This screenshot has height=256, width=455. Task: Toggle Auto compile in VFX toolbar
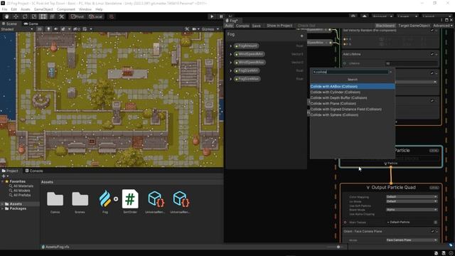229,26
